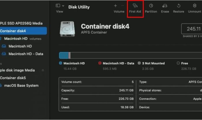
Task: Select Macintosh HD - Data volume
Action: point(26,54)
